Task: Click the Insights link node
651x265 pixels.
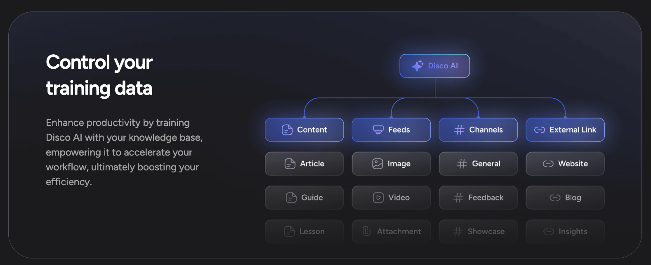Action: [x=565, y=231]
